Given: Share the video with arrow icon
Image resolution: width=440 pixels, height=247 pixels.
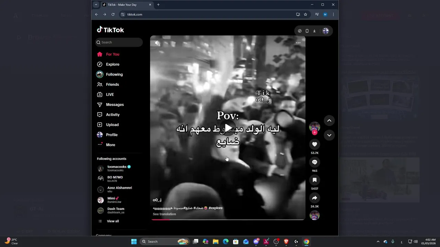Looking at the screenshot, I should pyautogui.click(x=315, y=198).
